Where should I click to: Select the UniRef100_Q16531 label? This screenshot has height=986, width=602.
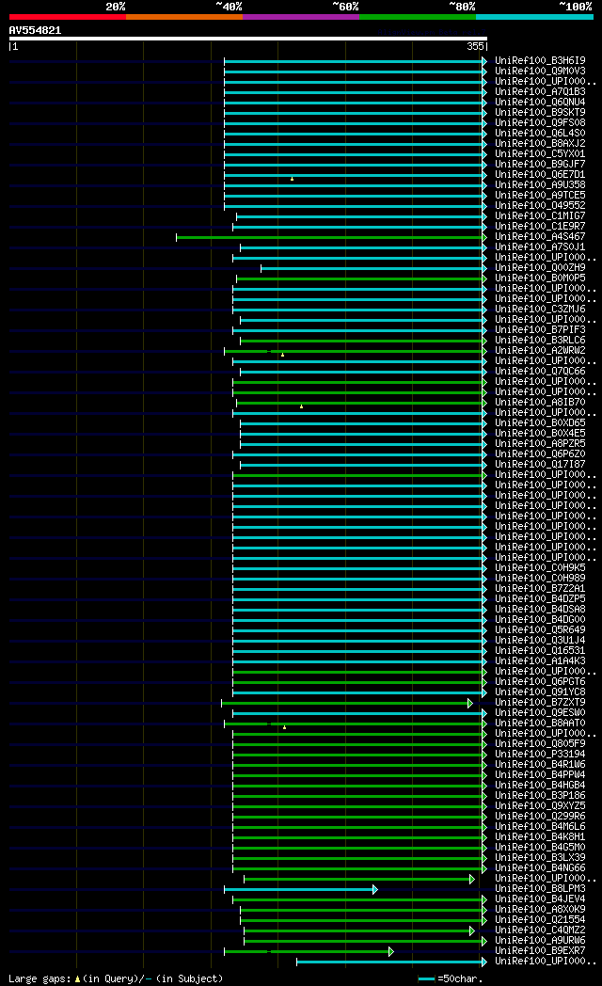click(x=540, y=651)
